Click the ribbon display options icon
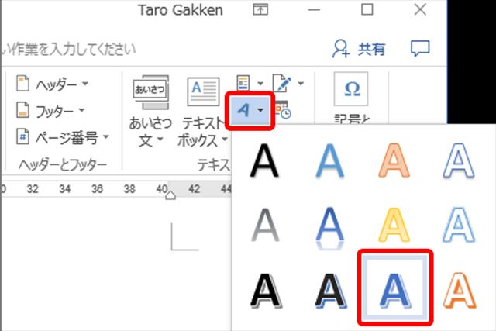496x331 pixels. click(x=260, y=10)
